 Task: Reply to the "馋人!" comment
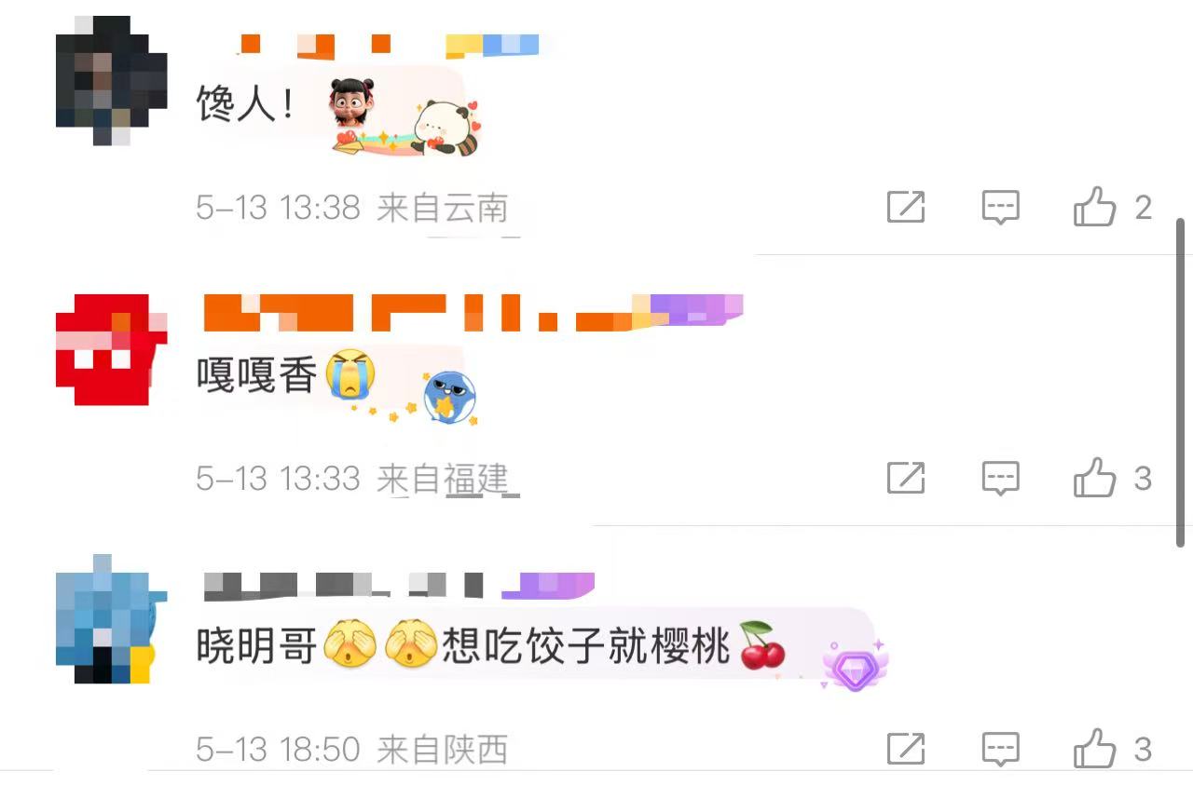point(1000,207)
